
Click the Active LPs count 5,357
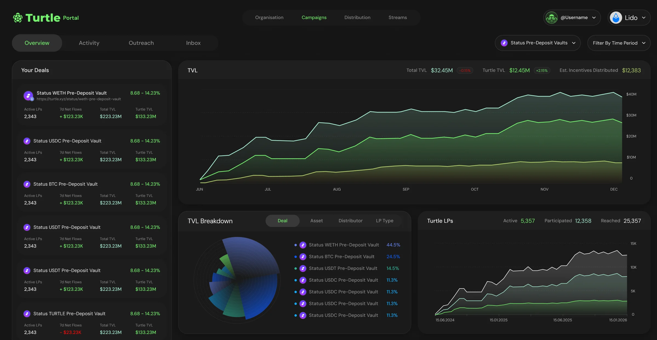pyautogui.click(x=528, y=221)
